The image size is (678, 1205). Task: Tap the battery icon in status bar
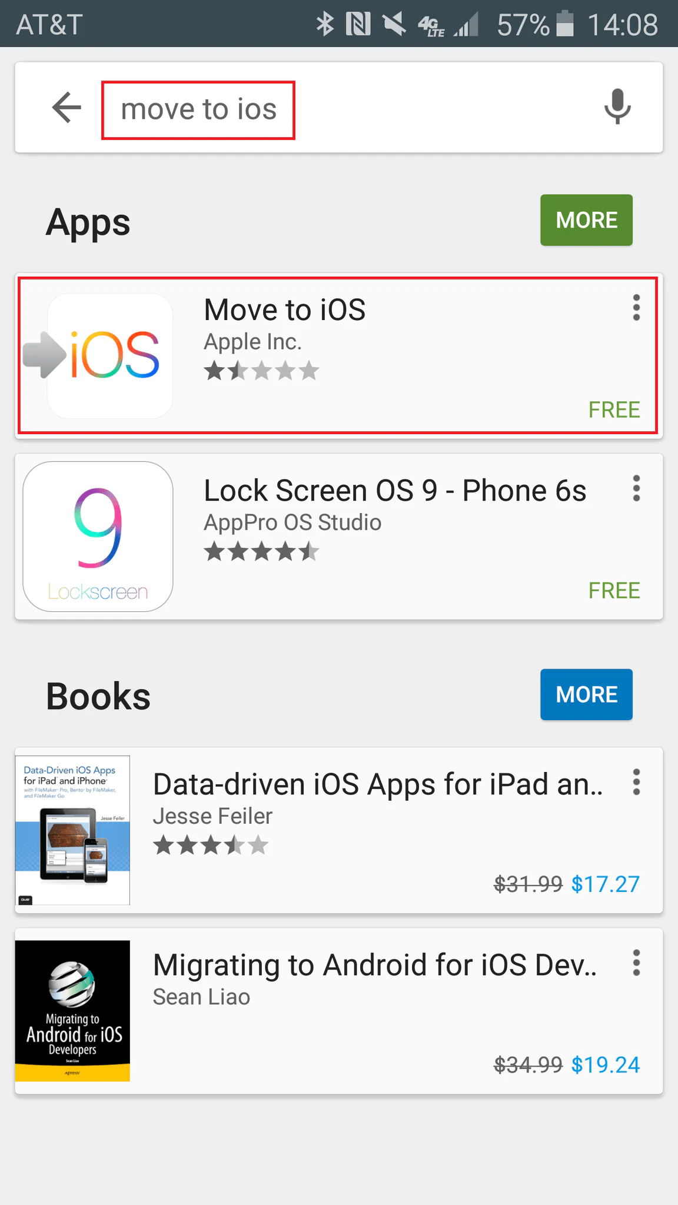click(x=565, y=24)
